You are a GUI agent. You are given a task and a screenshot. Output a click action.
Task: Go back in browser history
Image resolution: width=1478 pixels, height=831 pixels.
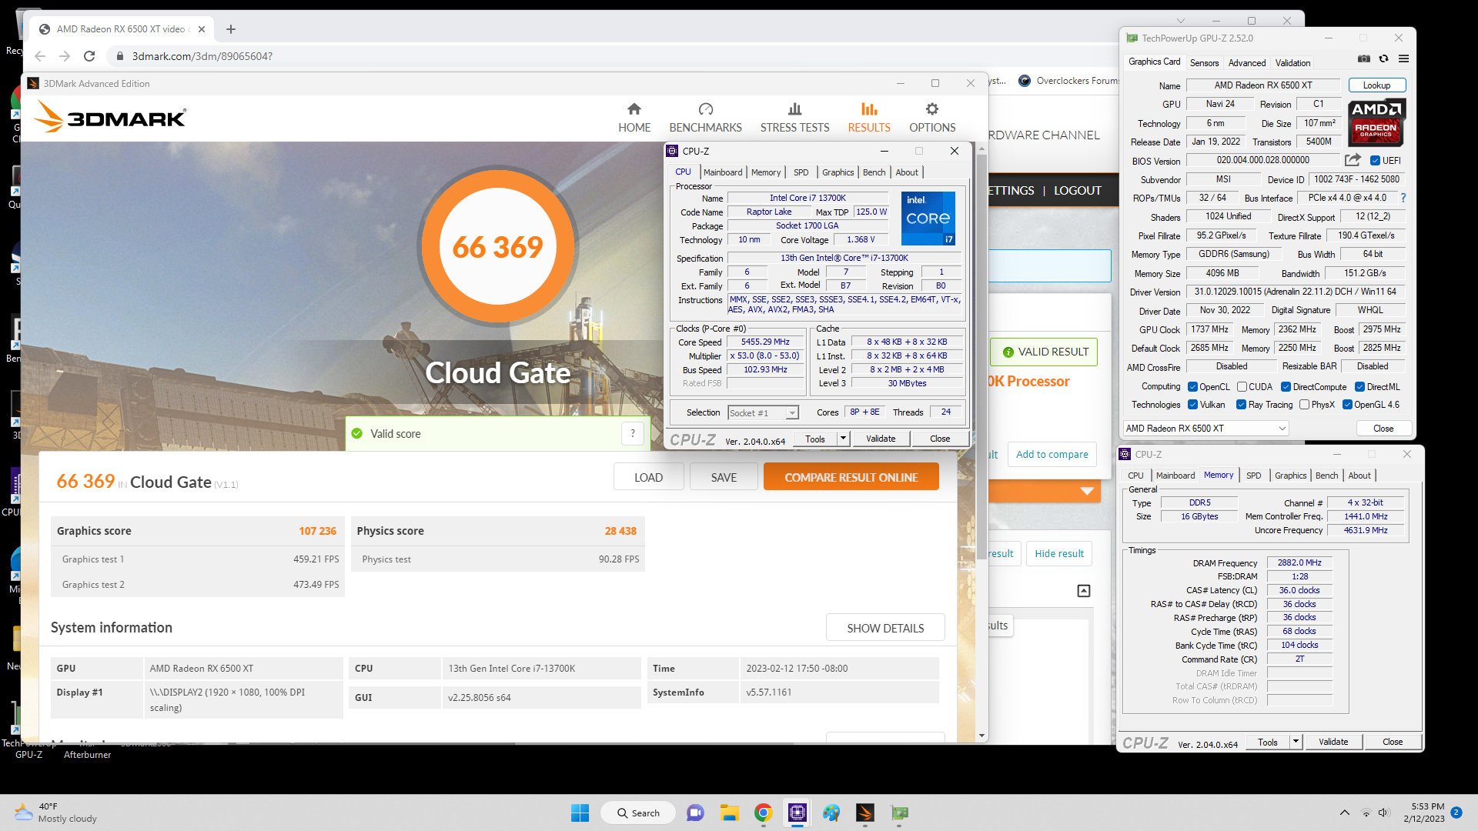click(x=40, y=56)
